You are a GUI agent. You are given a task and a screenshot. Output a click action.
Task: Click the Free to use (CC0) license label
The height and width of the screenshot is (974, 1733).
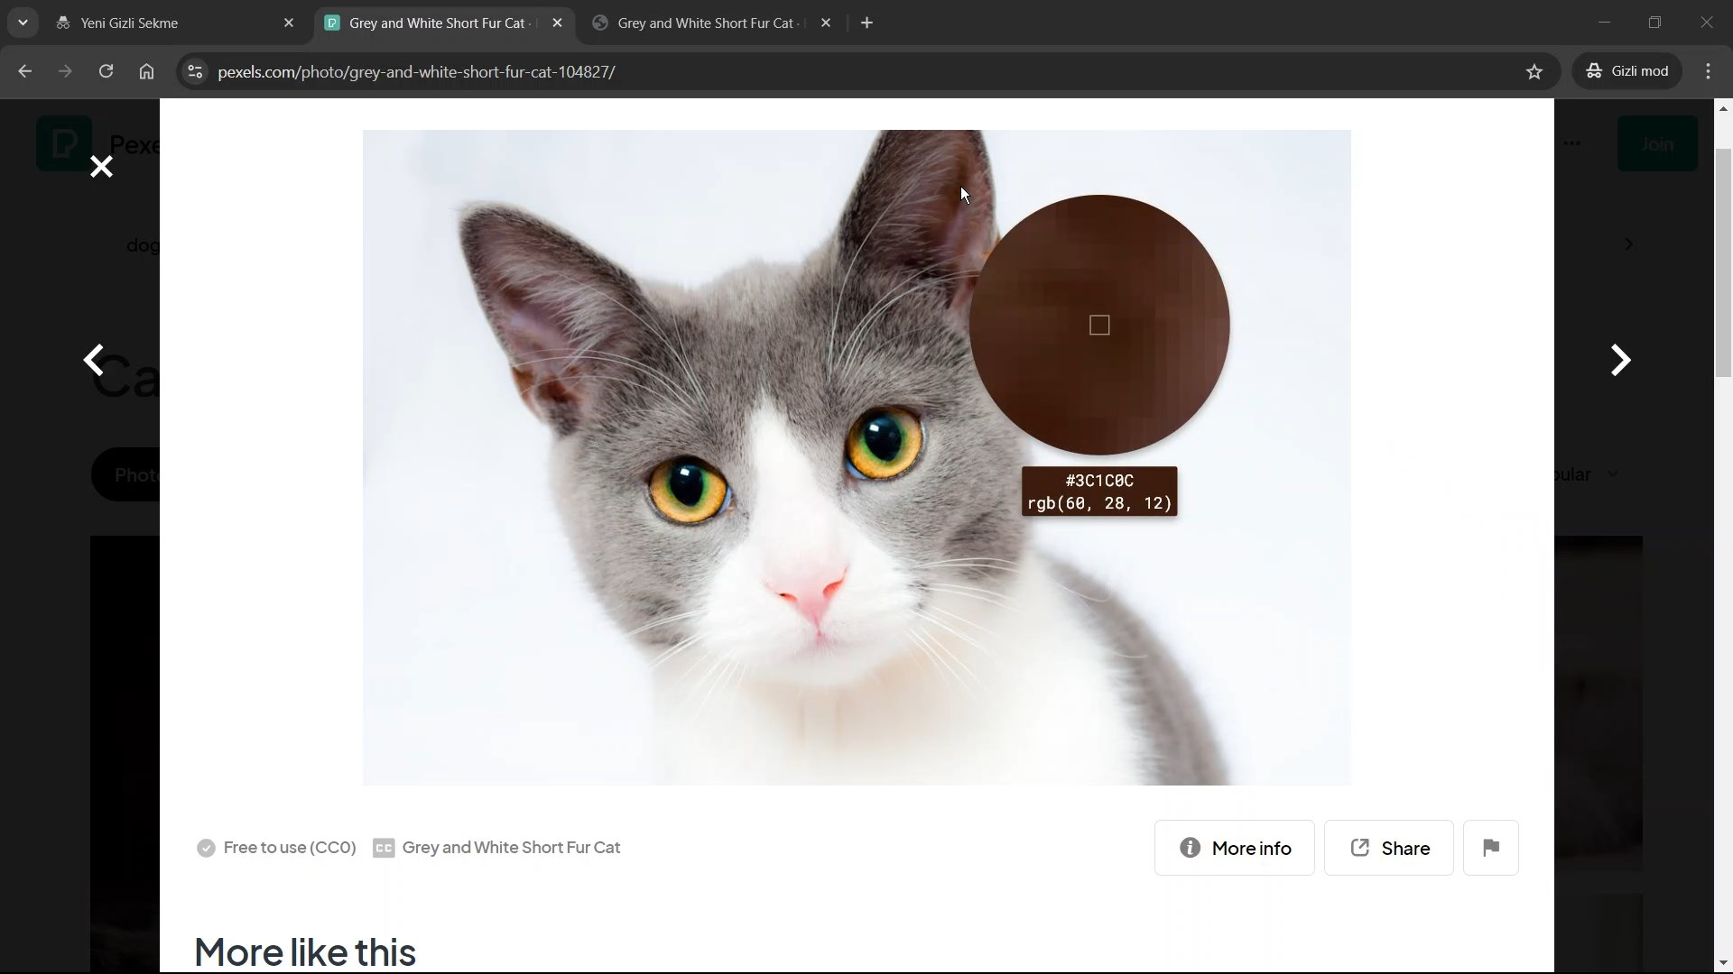coord(276,848)
